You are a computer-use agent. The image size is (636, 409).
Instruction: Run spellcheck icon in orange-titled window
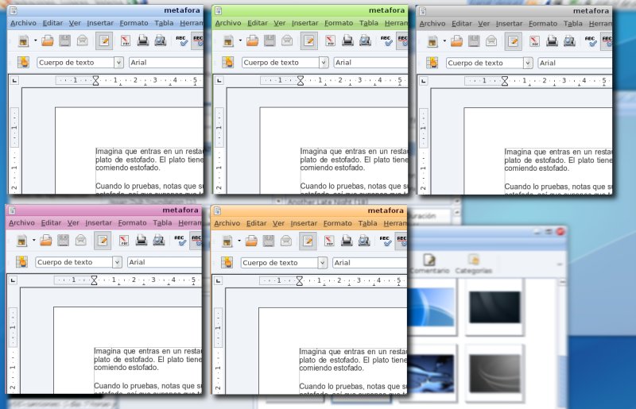(x=385, y=241)
